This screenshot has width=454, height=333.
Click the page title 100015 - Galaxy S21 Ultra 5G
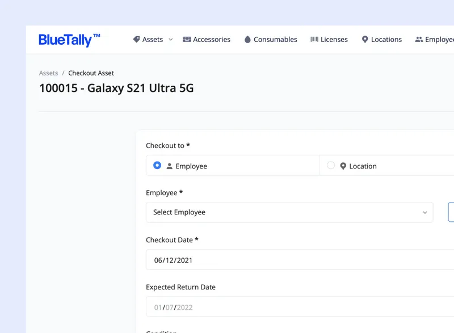(116, 88)
